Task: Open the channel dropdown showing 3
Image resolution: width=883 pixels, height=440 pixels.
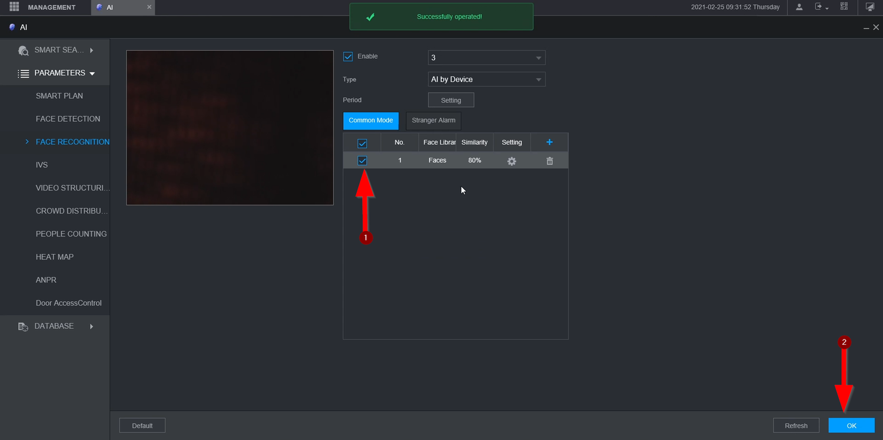Action: (x=486, y=58)
